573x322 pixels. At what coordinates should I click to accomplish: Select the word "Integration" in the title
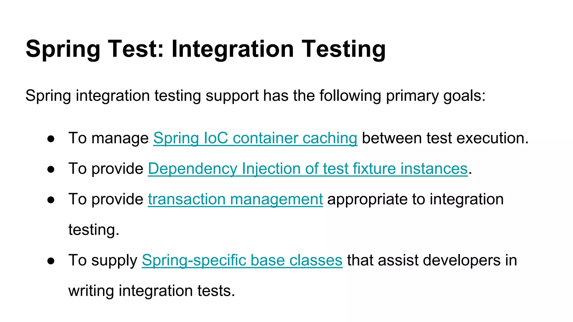(233, 49)
